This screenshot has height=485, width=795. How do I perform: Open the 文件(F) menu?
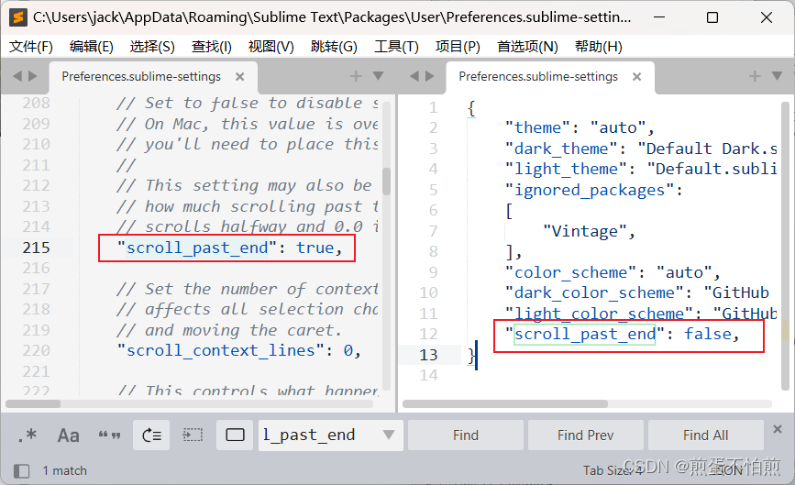pos(31,47)
